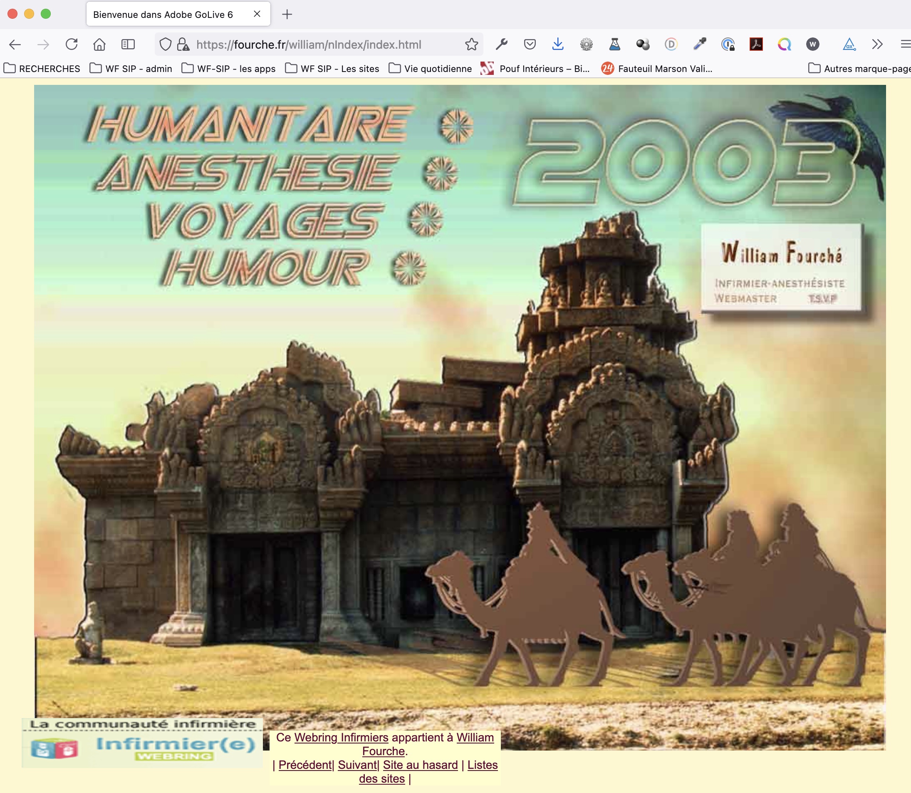The height and width of the screenshot is (793, 911).
Task: Bookmark this page with star icon
Action: 472,44
